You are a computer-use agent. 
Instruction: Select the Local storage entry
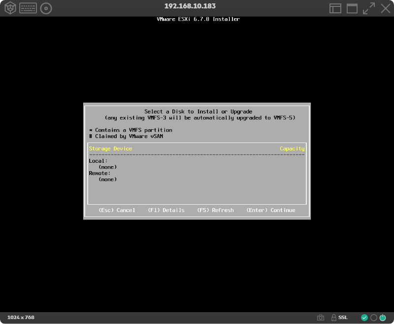pyautogui.click(x=98, y=160)
